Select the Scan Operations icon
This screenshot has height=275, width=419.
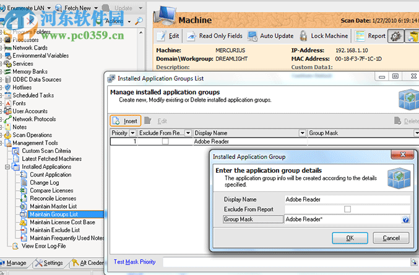[x=8, y=135]
